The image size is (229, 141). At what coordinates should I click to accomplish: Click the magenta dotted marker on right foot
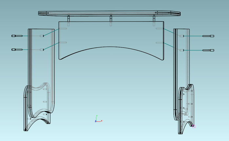[x=194, y=126]
